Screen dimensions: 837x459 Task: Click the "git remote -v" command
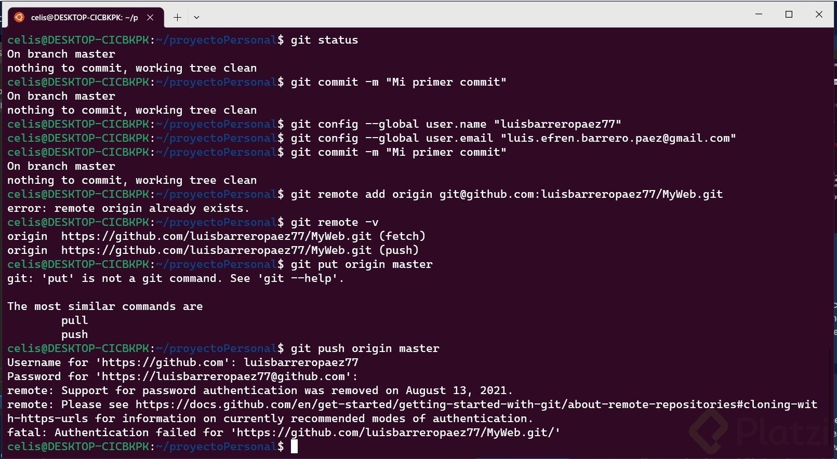[x=335, y=222]
